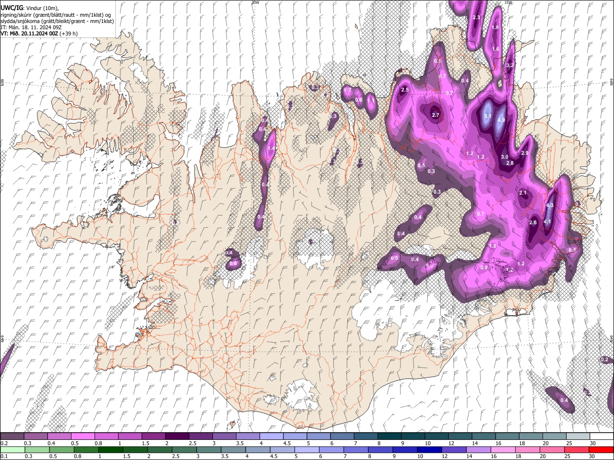This screenshot has width=614, height=460.
Task: Click the 2.8 precipitation value
Action: [x=510, y=163]
